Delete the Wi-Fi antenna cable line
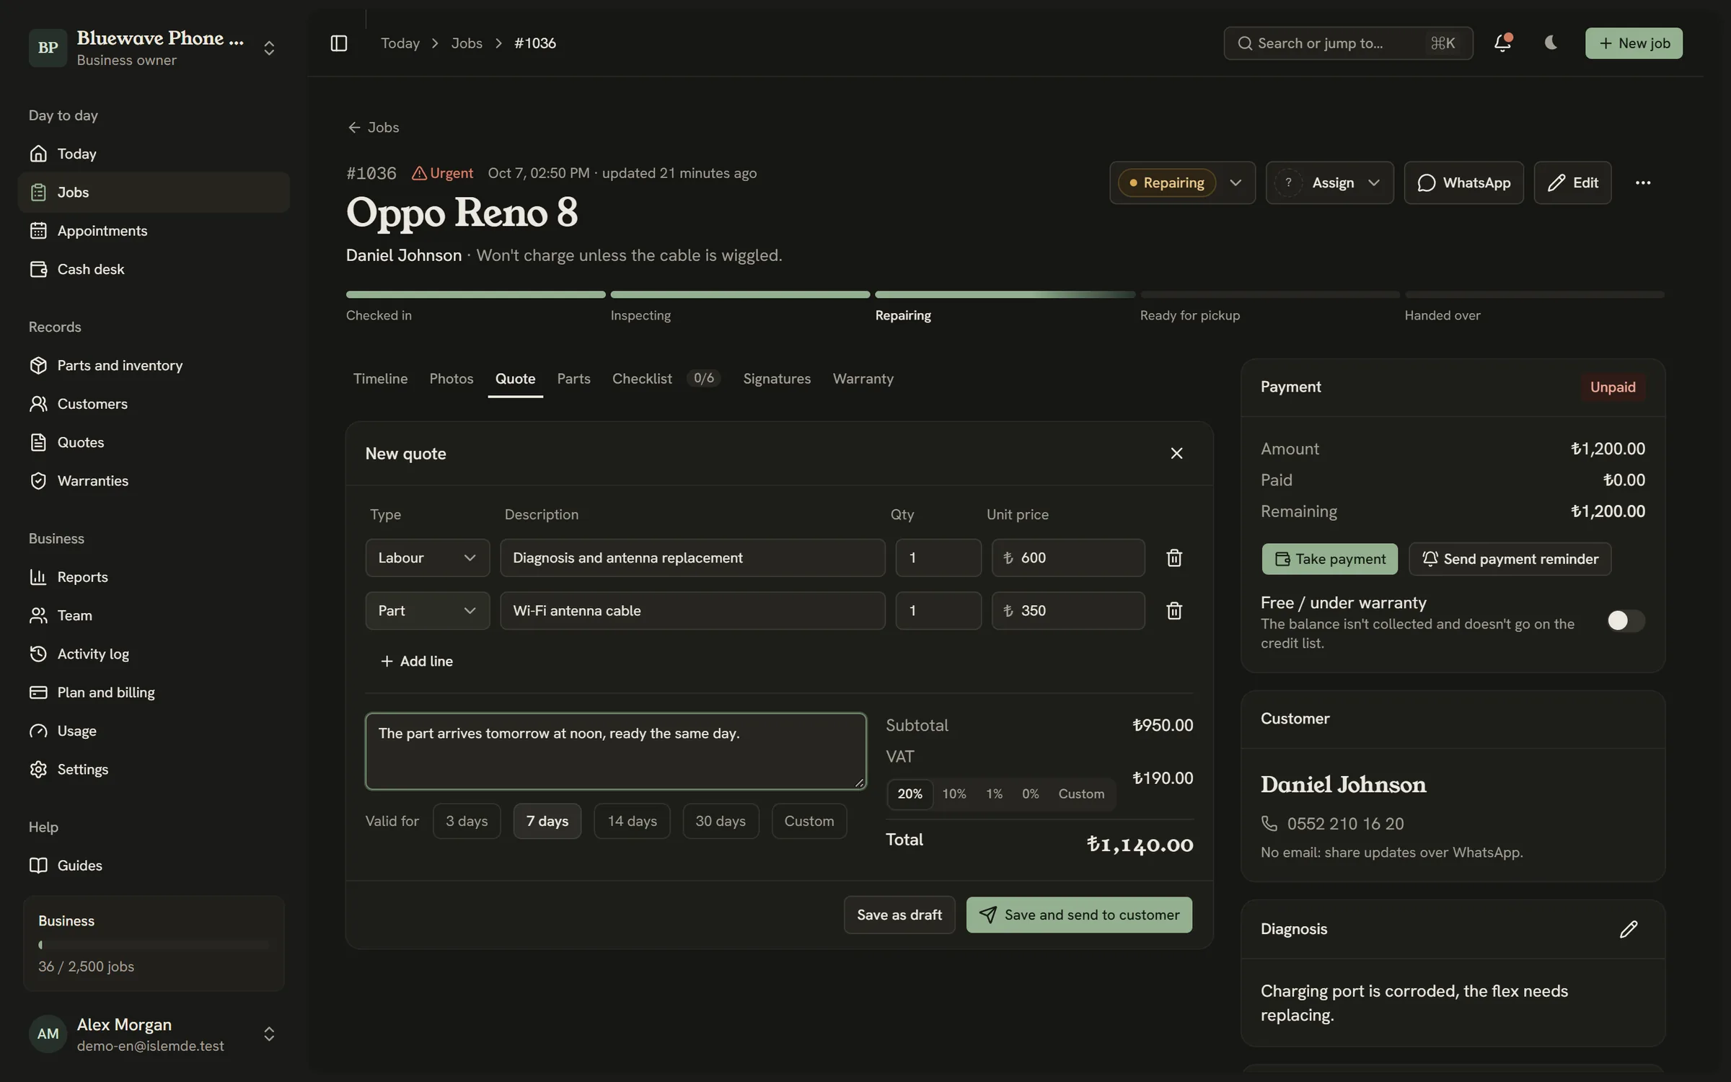 pyautogui.click(x=1174, y=611)
